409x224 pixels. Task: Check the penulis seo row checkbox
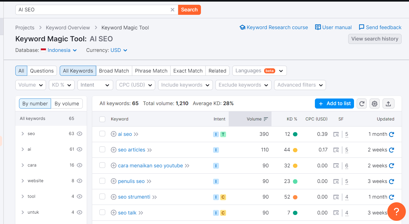(102, 181)
